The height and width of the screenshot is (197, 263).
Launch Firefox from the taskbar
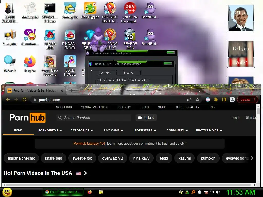pos(90,192)
